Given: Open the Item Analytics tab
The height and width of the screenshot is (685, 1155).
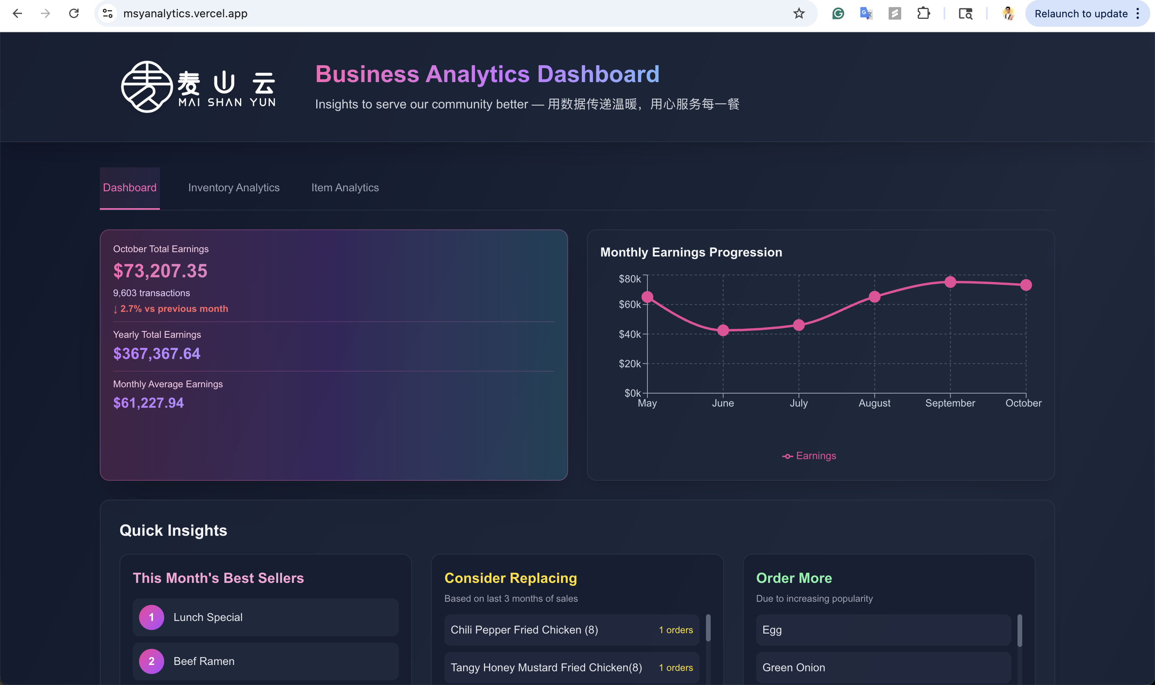Looking at the screenshot, I should 345,187.
